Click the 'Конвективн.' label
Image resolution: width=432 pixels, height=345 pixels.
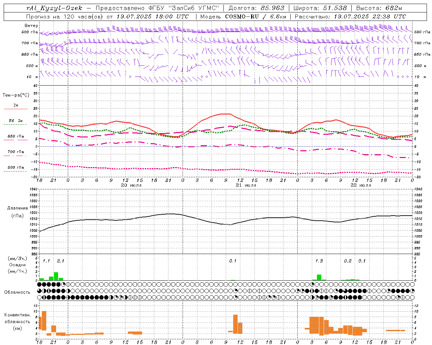17,315
